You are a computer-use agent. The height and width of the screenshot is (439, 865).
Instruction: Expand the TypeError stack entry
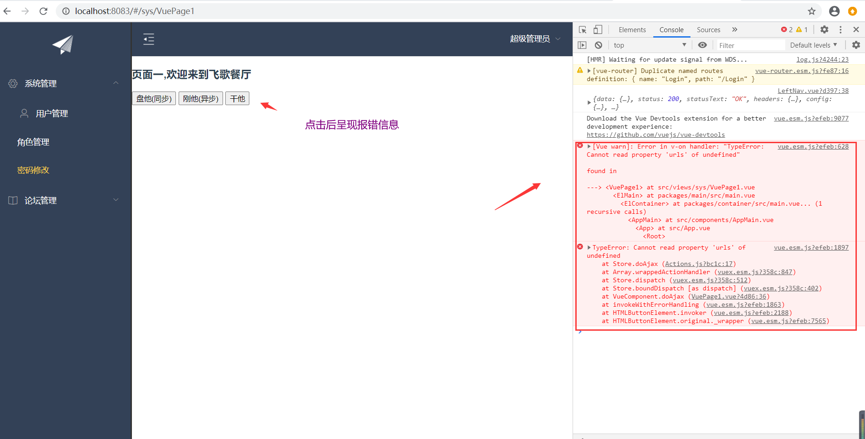tap(589, 247)
